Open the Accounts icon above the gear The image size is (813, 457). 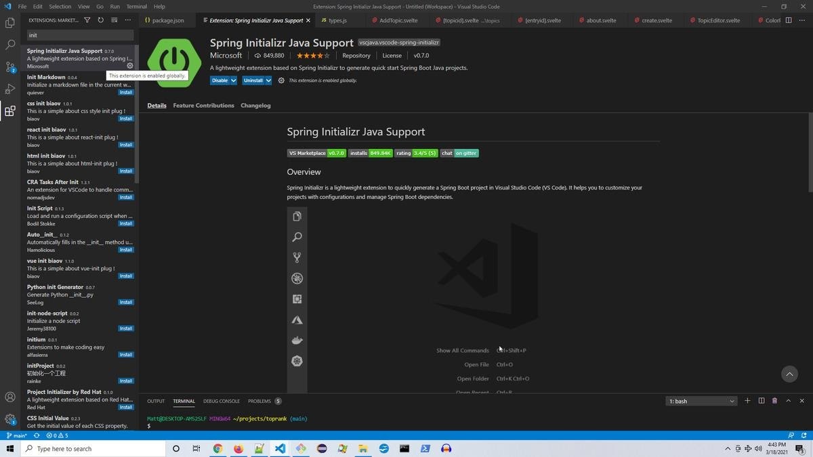[x=10, y=397]
